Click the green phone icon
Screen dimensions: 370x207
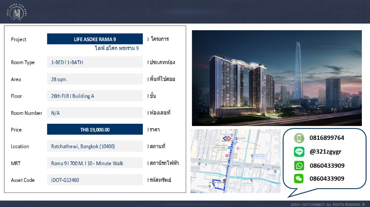click(299, 138)
